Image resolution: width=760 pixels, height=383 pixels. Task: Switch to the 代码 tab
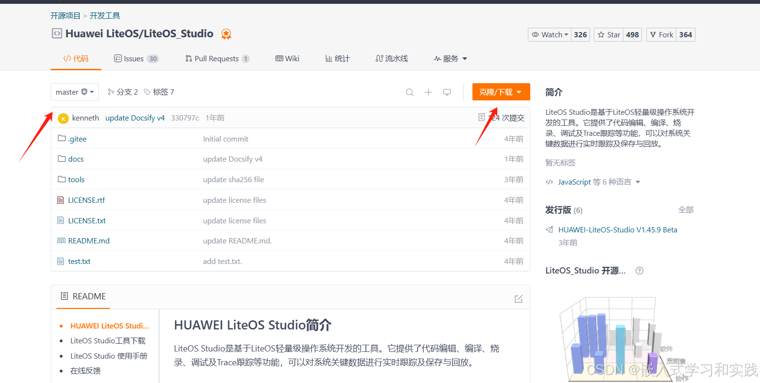[76, 58]
